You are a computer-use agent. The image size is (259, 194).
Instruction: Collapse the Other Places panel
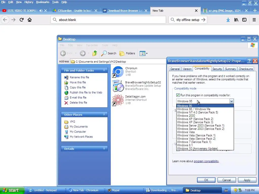[x=104, y=114]
